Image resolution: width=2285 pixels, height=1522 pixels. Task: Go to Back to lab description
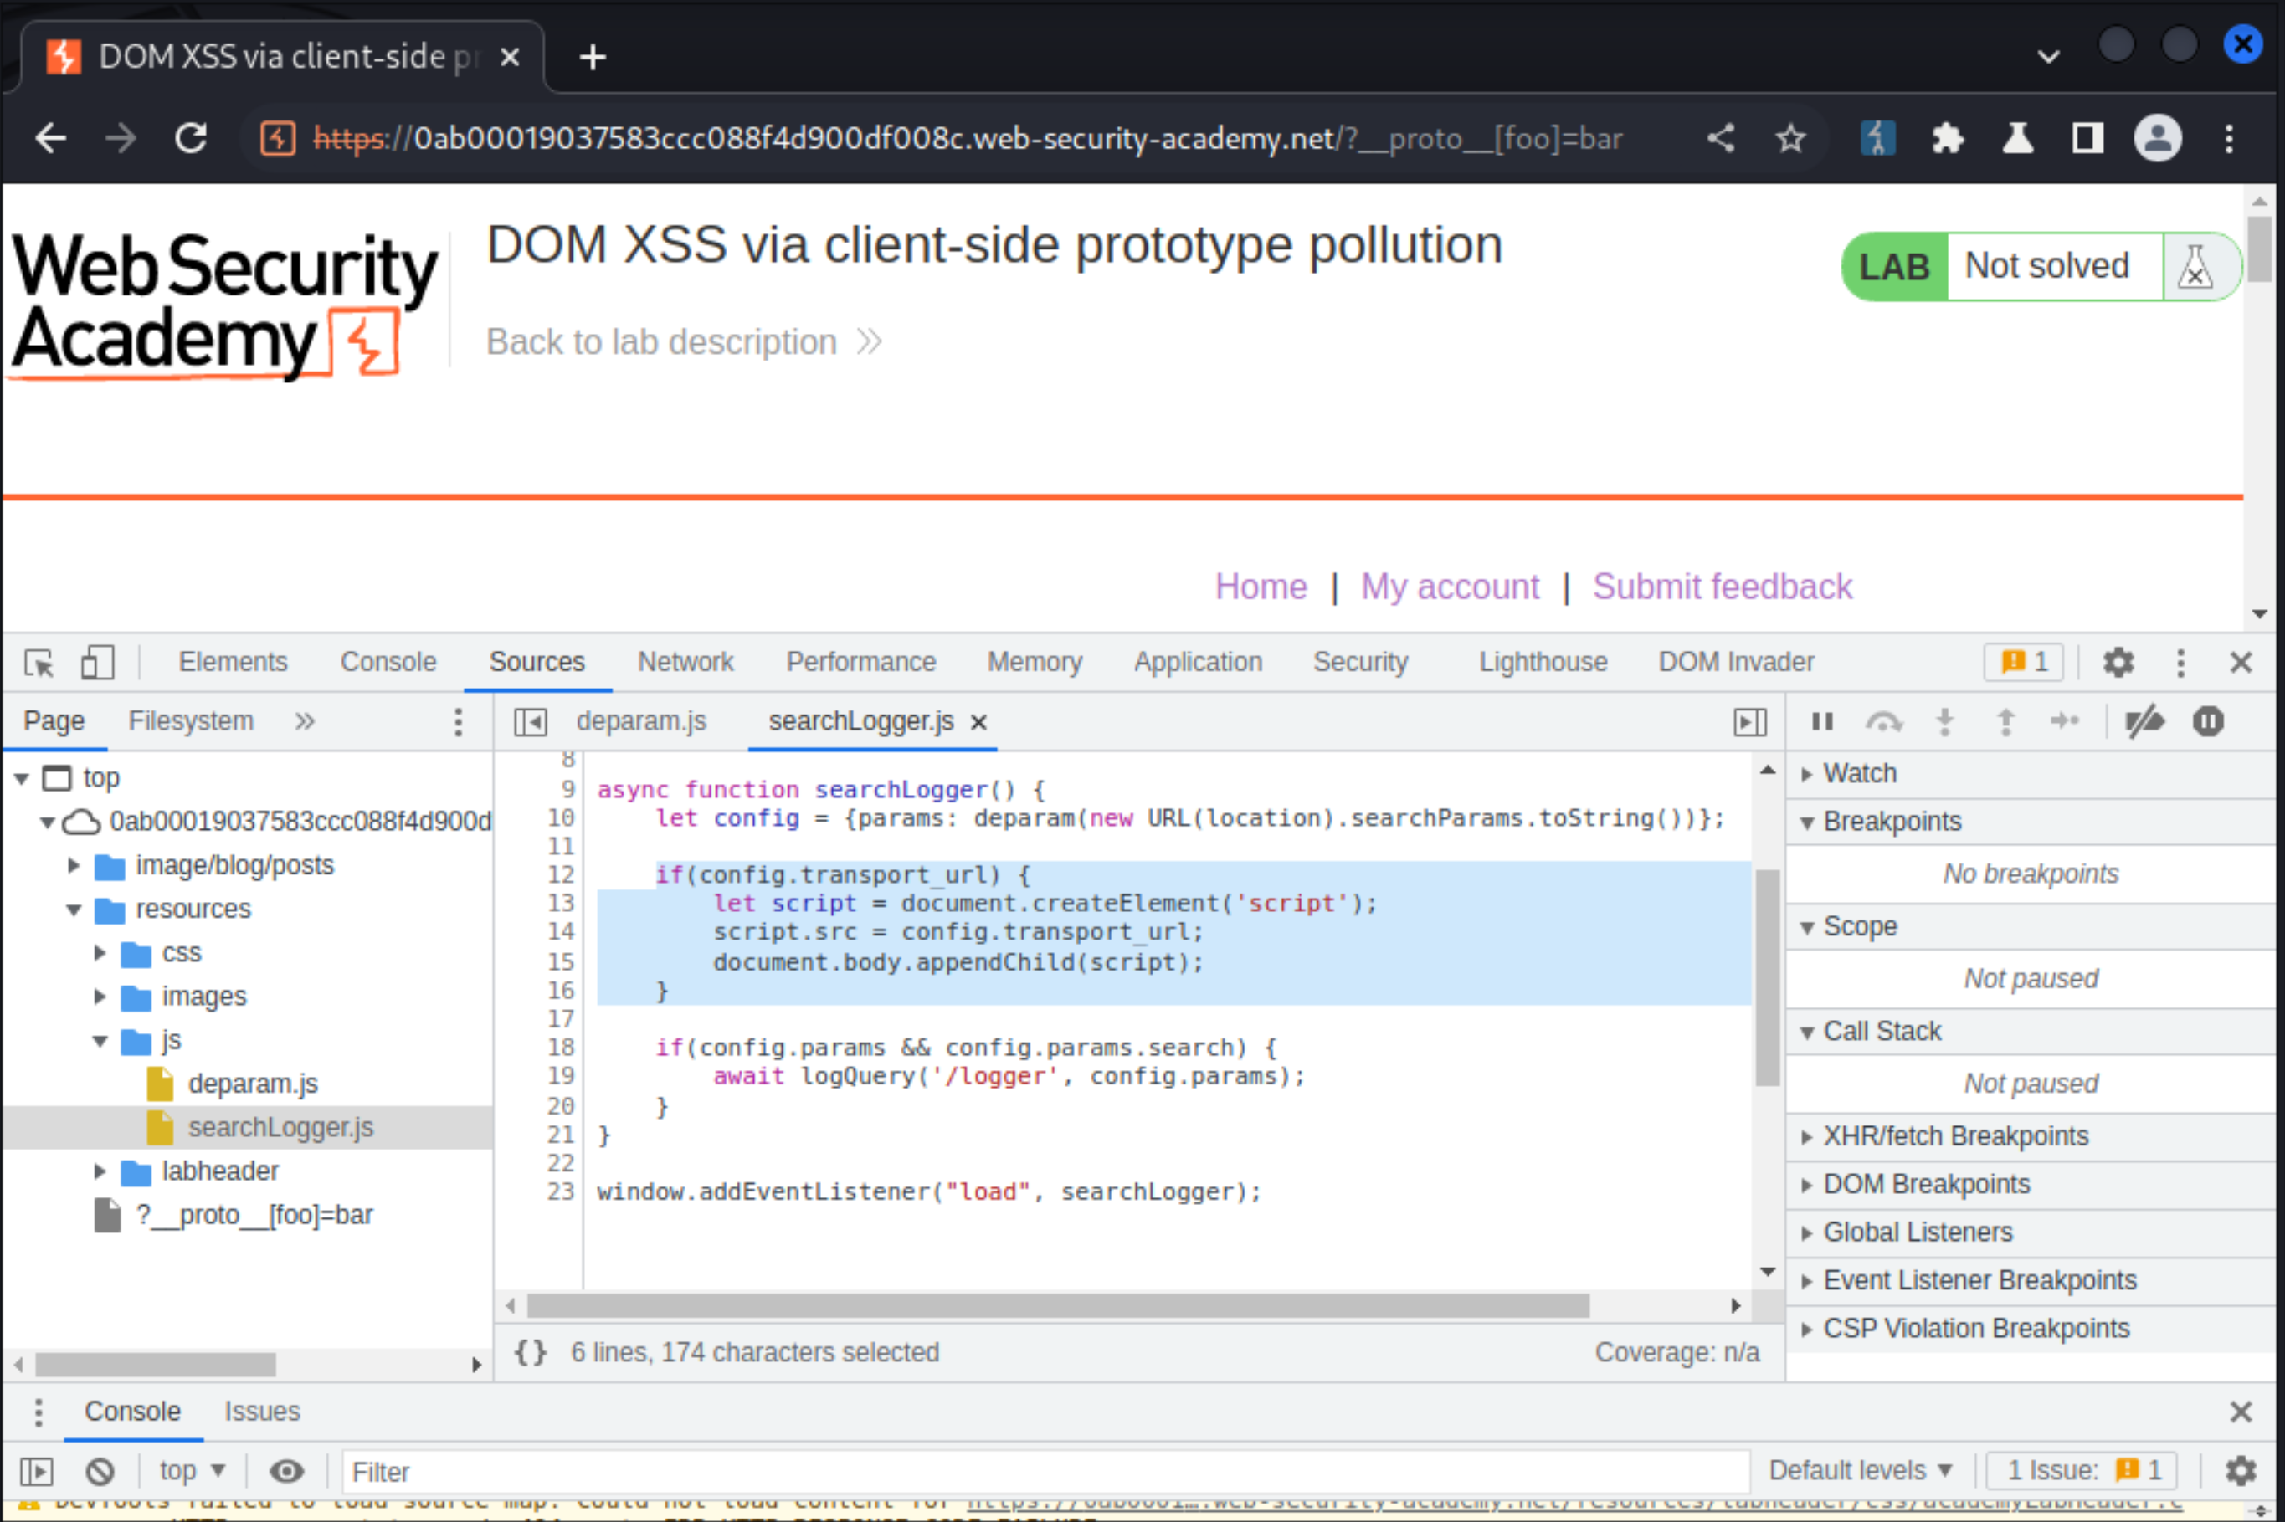tap(683, 343)
